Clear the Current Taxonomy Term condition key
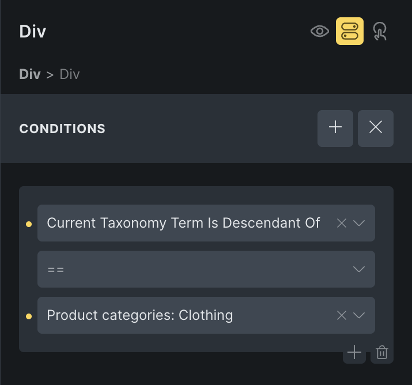412x385 pixels. click(341, 224)
